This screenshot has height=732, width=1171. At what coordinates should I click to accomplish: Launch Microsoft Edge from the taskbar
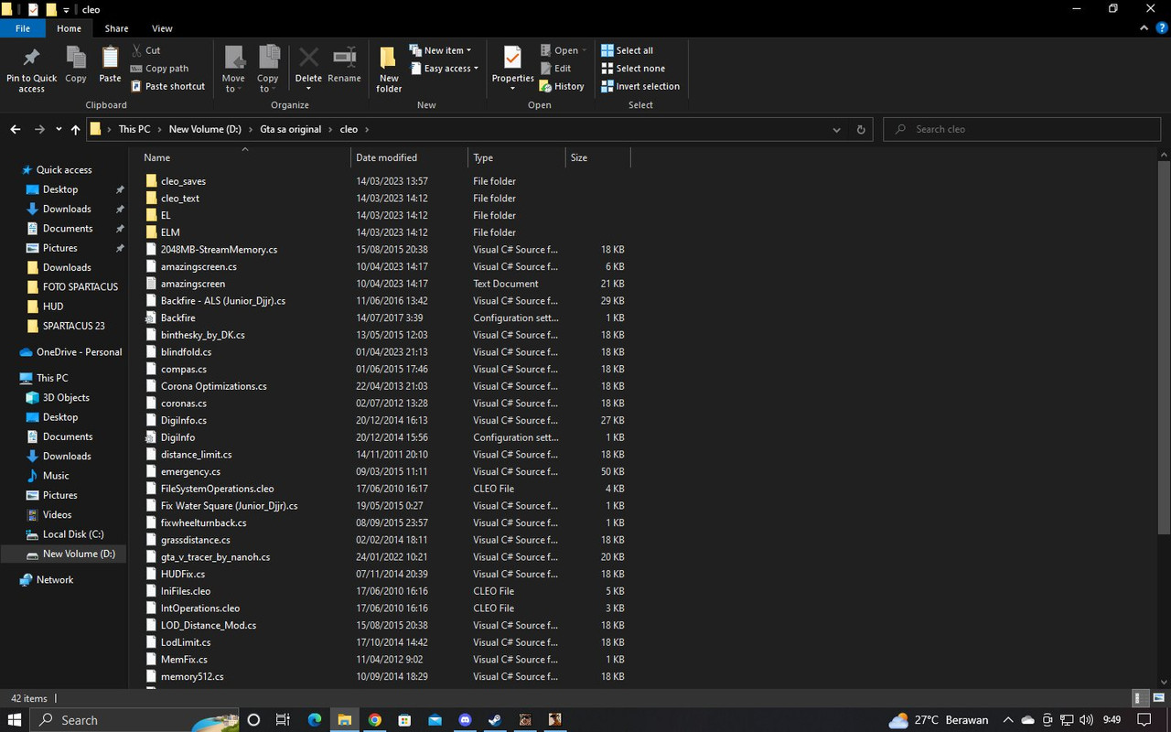(314, 720)
